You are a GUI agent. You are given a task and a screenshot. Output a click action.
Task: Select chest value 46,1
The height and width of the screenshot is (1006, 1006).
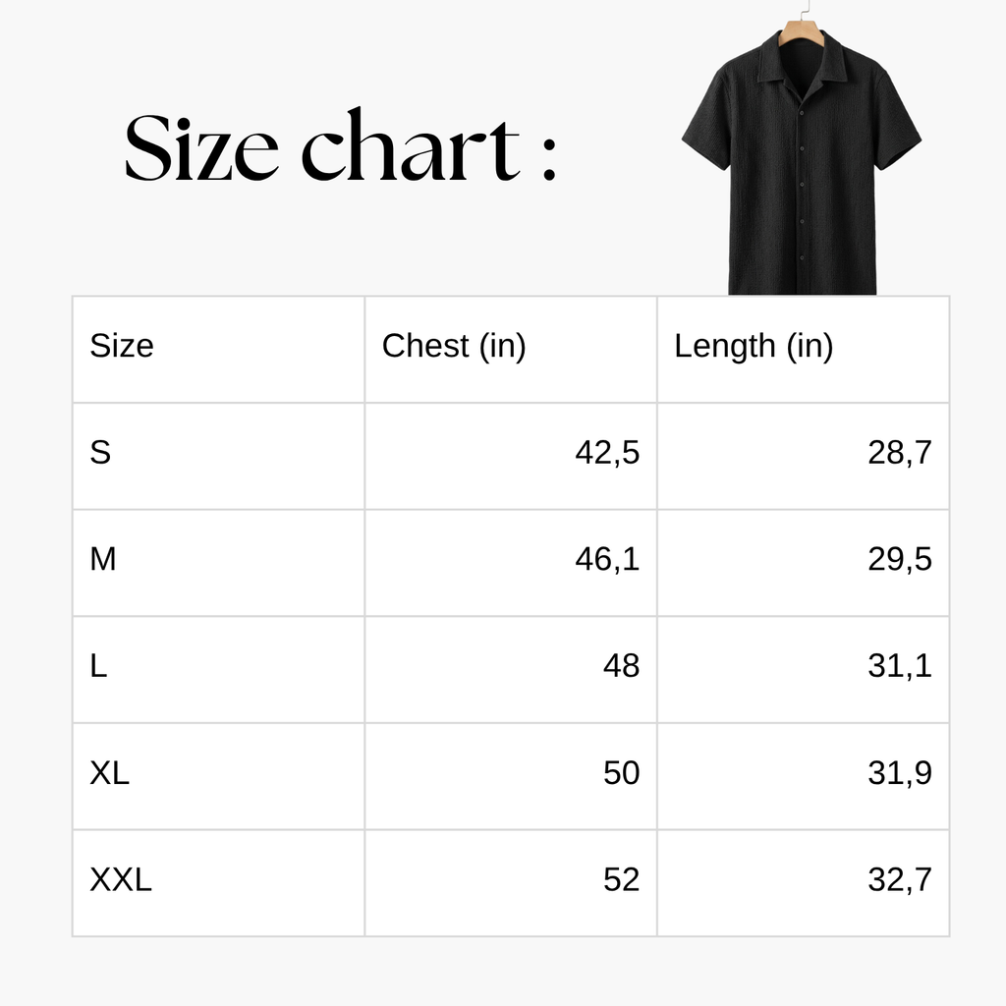pos(607,559)
